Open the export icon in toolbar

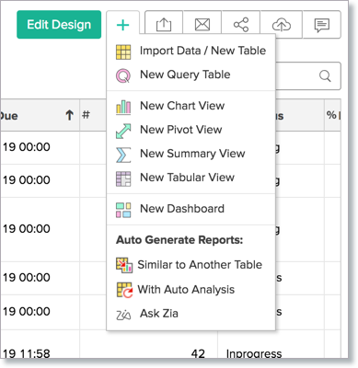164,25
